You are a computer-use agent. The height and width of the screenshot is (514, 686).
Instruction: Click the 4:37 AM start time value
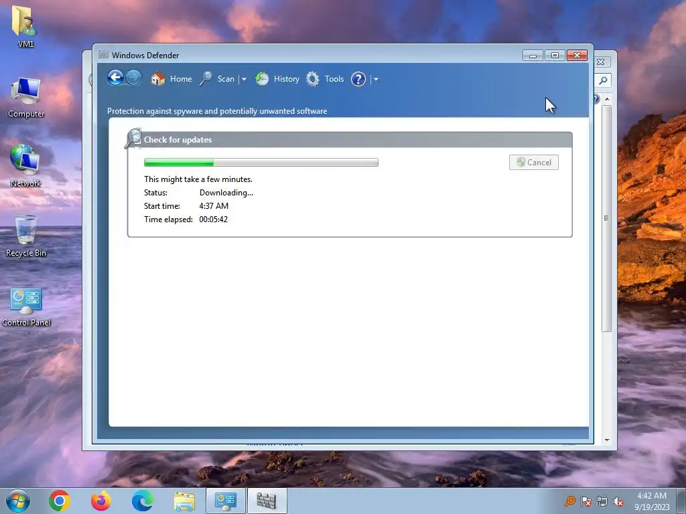(x=214, y=206)
